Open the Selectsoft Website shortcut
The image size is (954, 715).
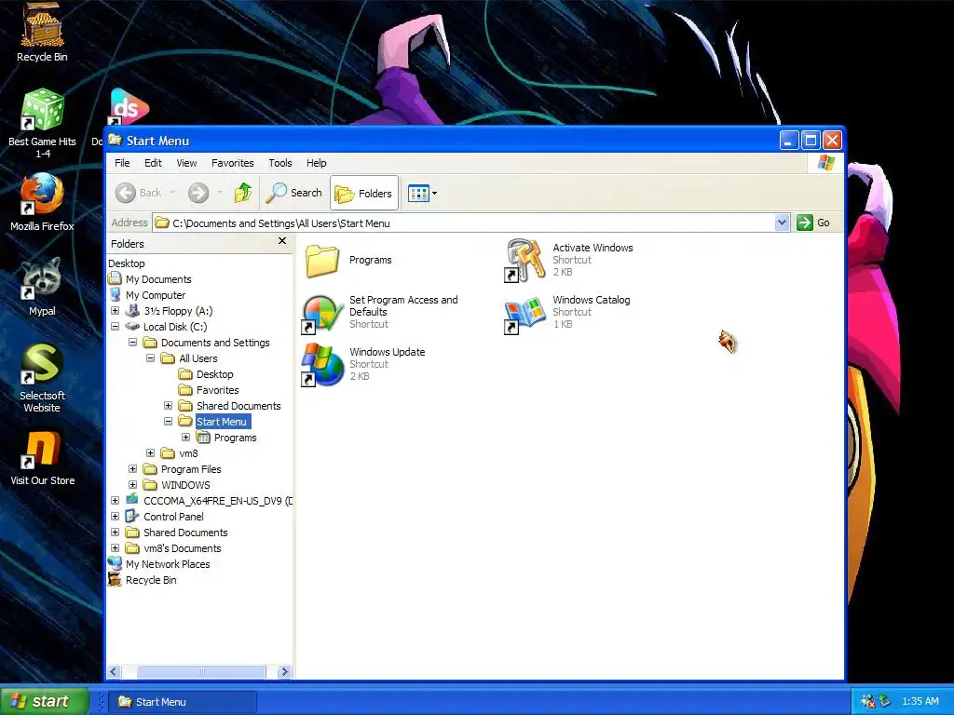coord(42,378)
